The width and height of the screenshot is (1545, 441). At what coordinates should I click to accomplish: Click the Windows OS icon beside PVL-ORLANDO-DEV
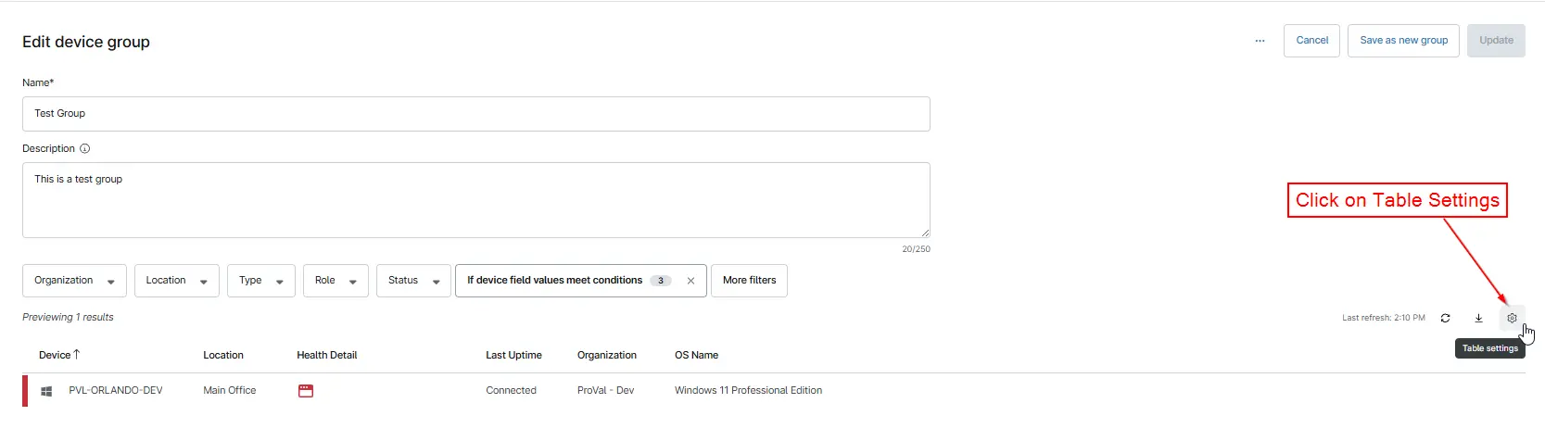46,391
